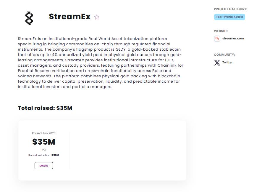Image resolution: width=262 pixels, height=192 pixels.
Task: Click the X (Twitter) icon under Community
Action: tap(217, 62)
